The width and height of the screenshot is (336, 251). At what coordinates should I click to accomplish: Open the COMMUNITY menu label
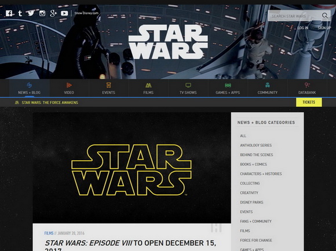pyautogui.click(x=268, y=93)
